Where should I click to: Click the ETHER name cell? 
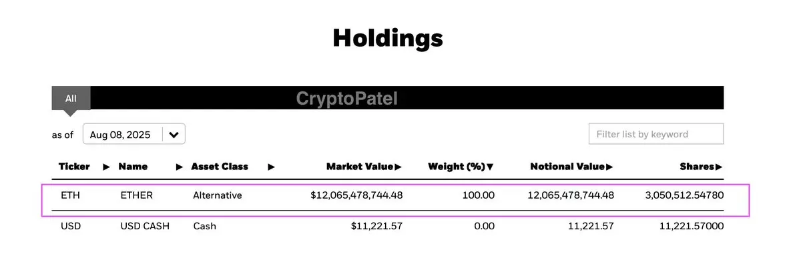coord(137,195)
